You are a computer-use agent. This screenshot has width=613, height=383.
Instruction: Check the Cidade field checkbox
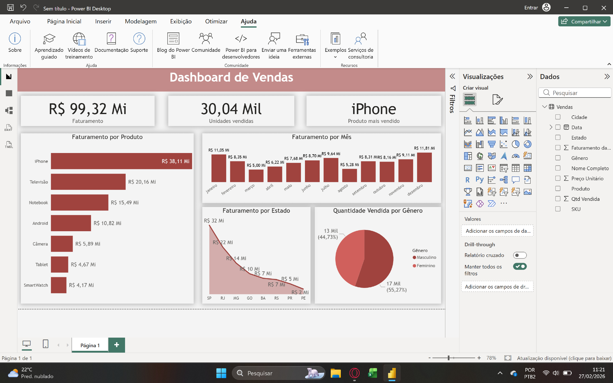tap(558, 117)
